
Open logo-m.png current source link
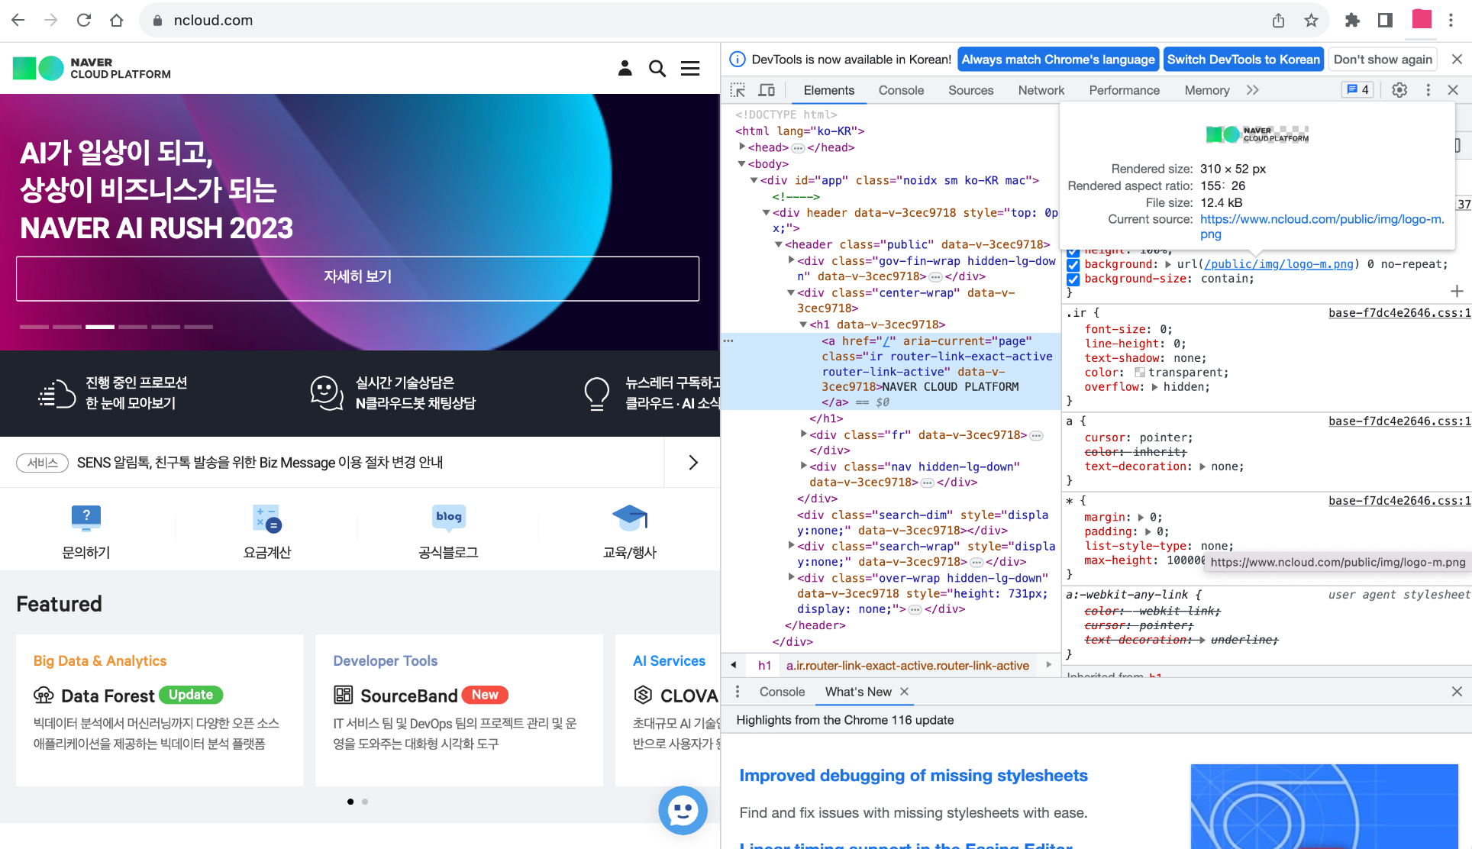coord(1322,227)
